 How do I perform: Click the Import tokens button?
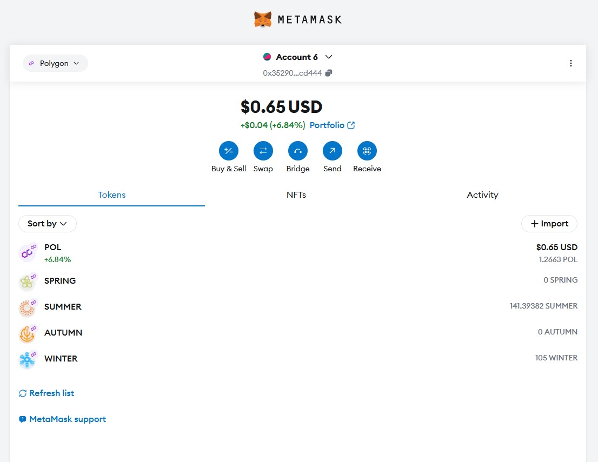(549, 224)
